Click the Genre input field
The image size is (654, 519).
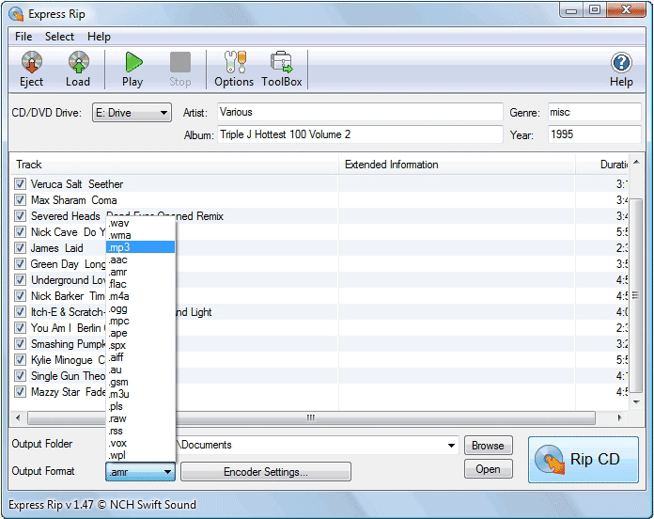point(595,112)
